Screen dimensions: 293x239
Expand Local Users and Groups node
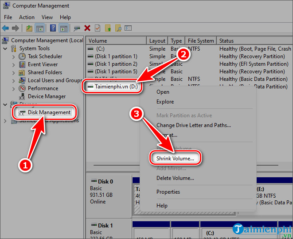(13, 81)
